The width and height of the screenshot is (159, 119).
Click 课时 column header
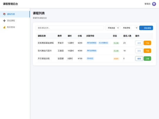tap(70, 36)
